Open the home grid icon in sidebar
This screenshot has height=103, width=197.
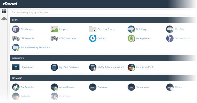pyautogui.click(x=4, y=12)
